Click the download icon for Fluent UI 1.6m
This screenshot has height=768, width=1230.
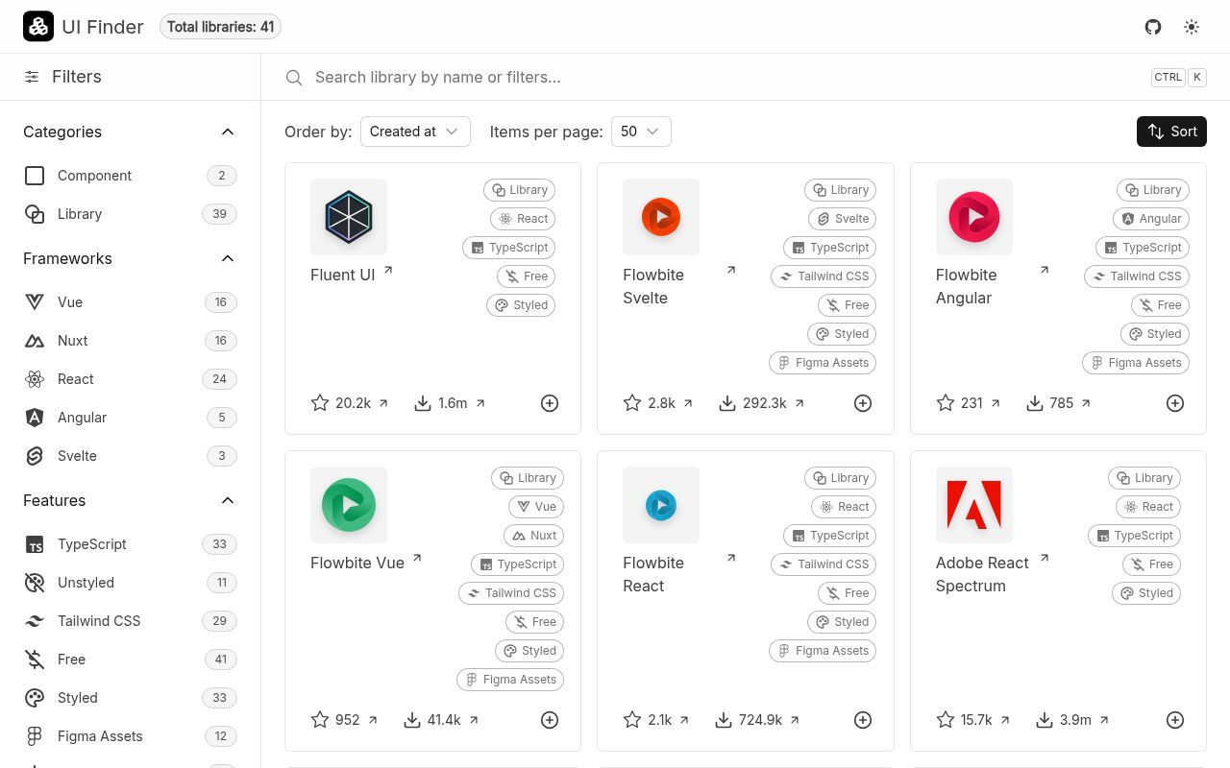pyautogui.click(x=423, y=403)
